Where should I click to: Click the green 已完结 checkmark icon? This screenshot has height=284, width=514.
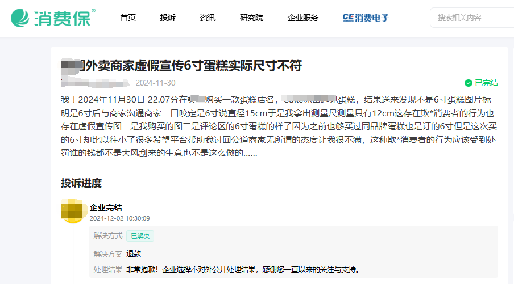469,83
